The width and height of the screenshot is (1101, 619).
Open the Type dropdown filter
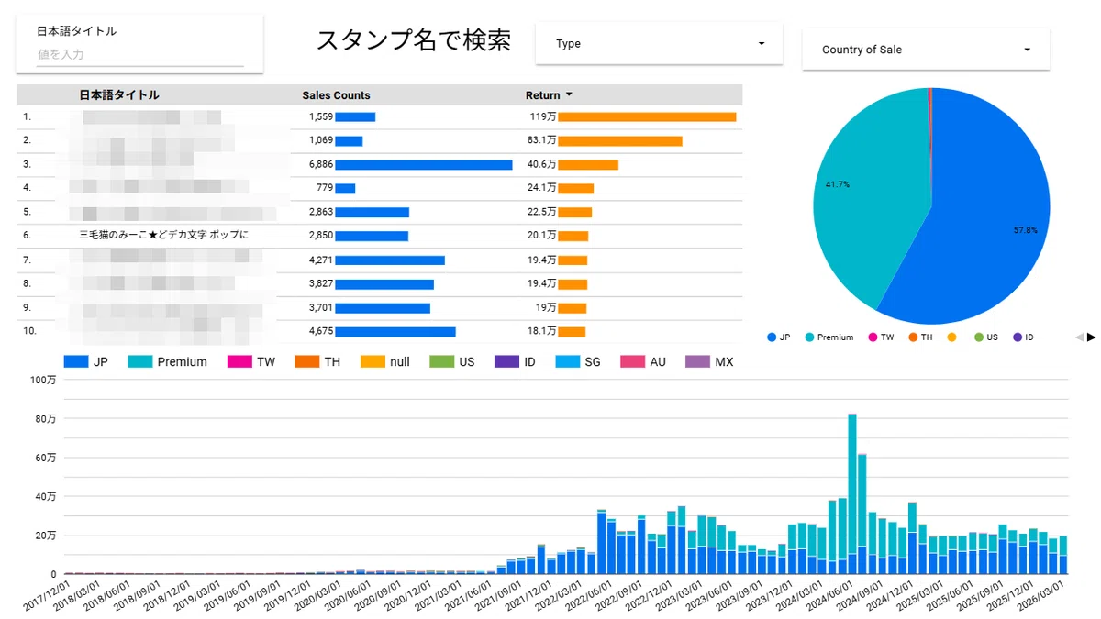pos(659,43)
